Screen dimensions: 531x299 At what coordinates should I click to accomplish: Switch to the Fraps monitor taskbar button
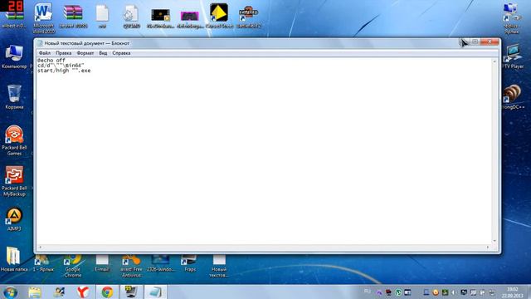(x=131, y=292)
